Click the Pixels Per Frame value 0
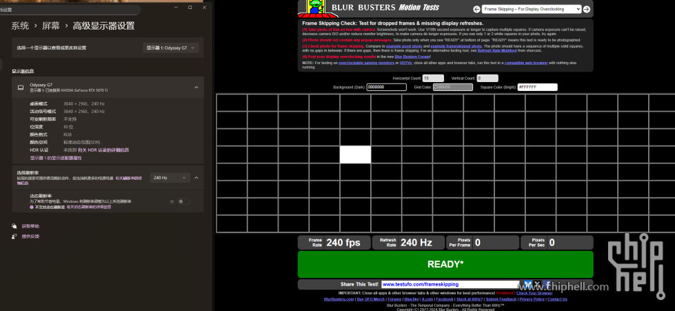 (477, 243)
